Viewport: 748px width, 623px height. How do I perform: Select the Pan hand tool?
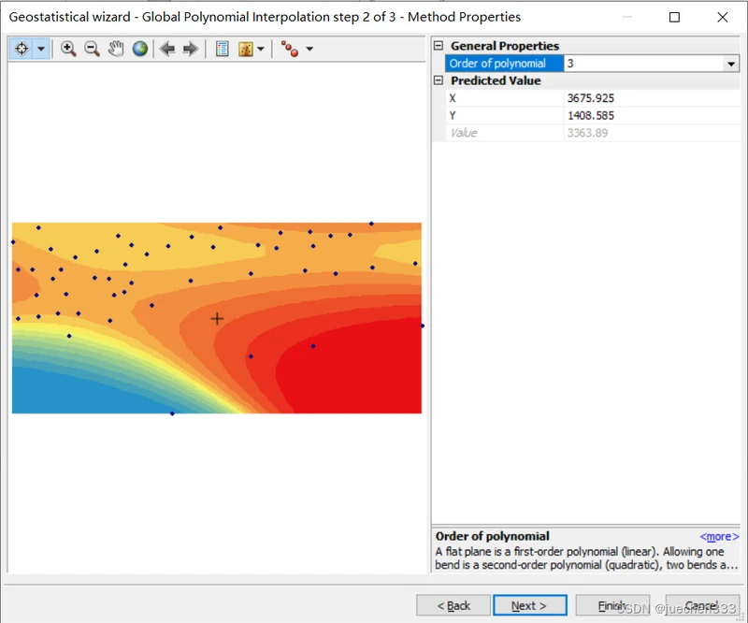(115, 49)
